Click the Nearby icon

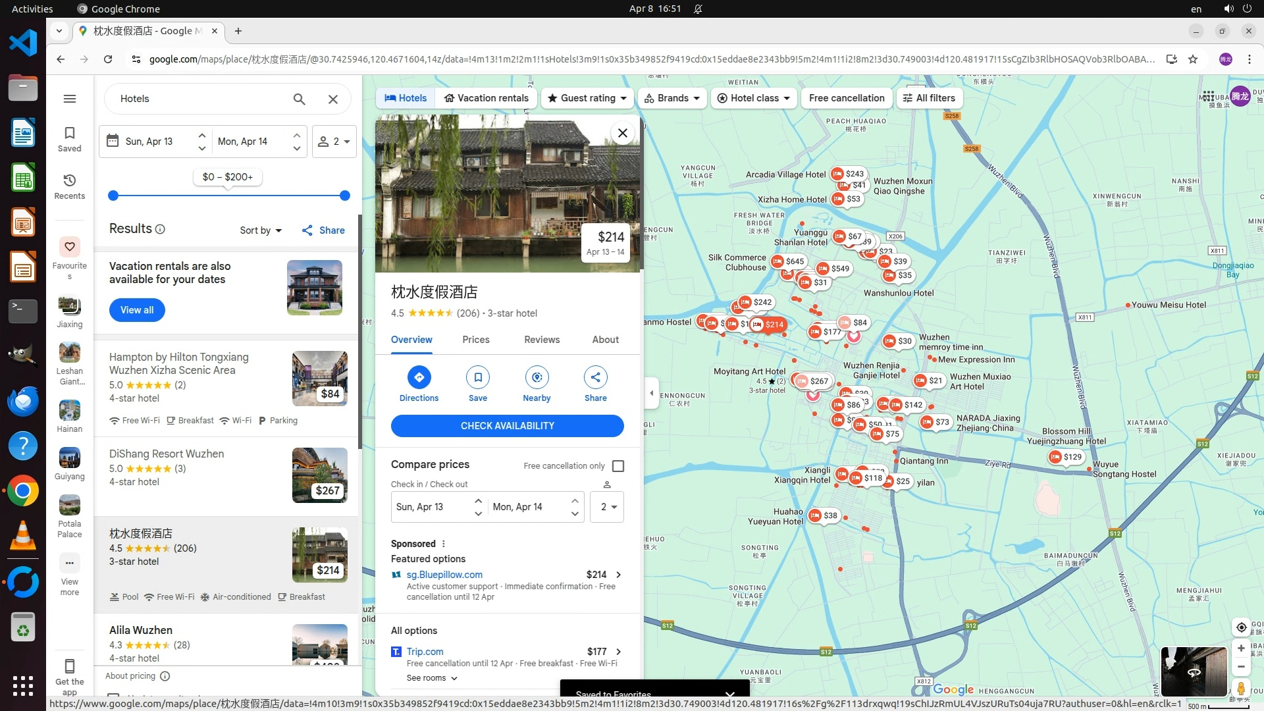537,377
